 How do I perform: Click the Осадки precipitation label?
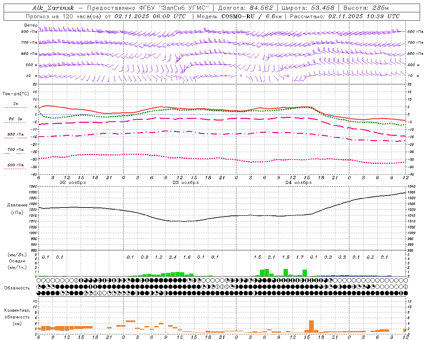click(17, 261)
